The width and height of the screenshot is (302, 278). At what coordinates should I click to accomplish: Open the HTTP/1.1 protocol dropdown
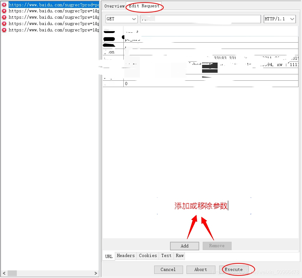(x=280, y=19)
